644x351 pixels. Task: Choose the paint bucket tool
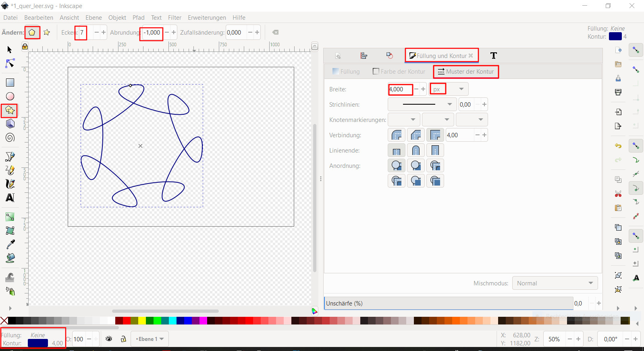tap(10, 258)
